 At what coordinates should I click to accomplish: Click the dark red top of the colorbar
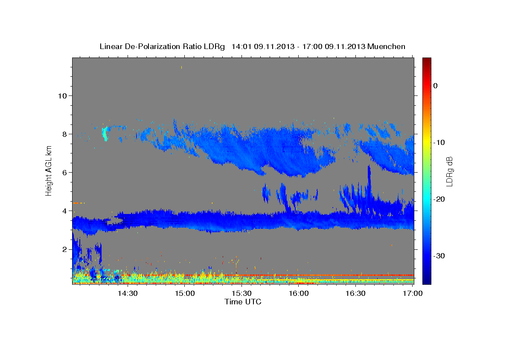pyautogui.click(x=427, y=62)
